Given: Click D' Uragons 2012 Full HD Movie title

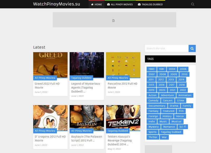Looking at the screenshot, I should (50, 138).
